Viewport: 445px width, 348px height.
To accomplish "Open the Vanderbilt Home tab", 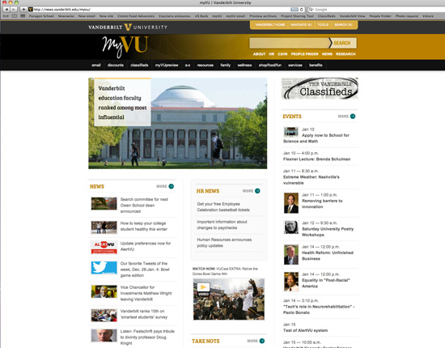I will pyautogui.click(x=270, y=25).
